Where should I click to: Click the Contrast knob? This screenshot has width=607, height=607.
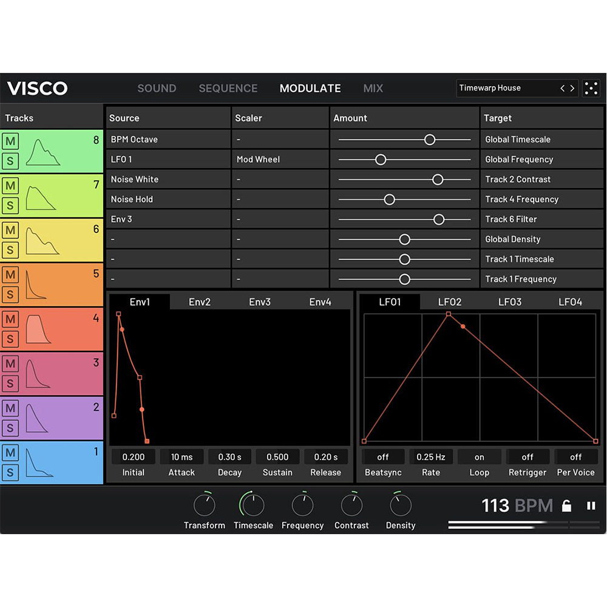click(351, 504)
